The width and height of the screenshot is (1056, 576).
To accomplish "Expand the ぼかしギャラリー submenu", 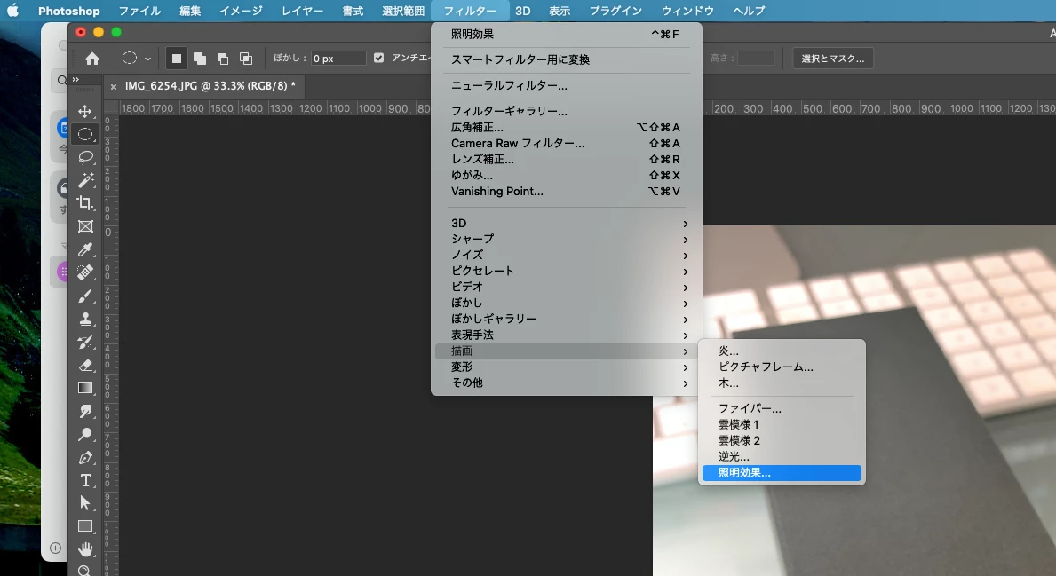I will tap(567, 319).
